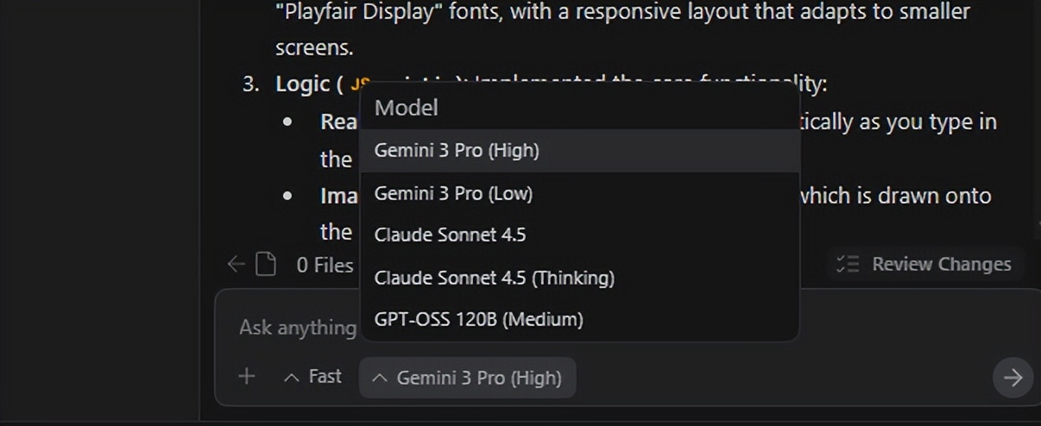Click the Model header in the popup
The height and width of the screenshot is (426, 1041).
pos(407,108)
